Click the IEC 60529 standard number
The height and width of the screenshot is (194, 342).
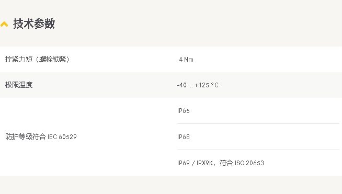click(x=62, y=137)
